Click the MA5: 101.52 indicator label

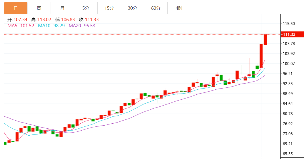click(21, 26)
